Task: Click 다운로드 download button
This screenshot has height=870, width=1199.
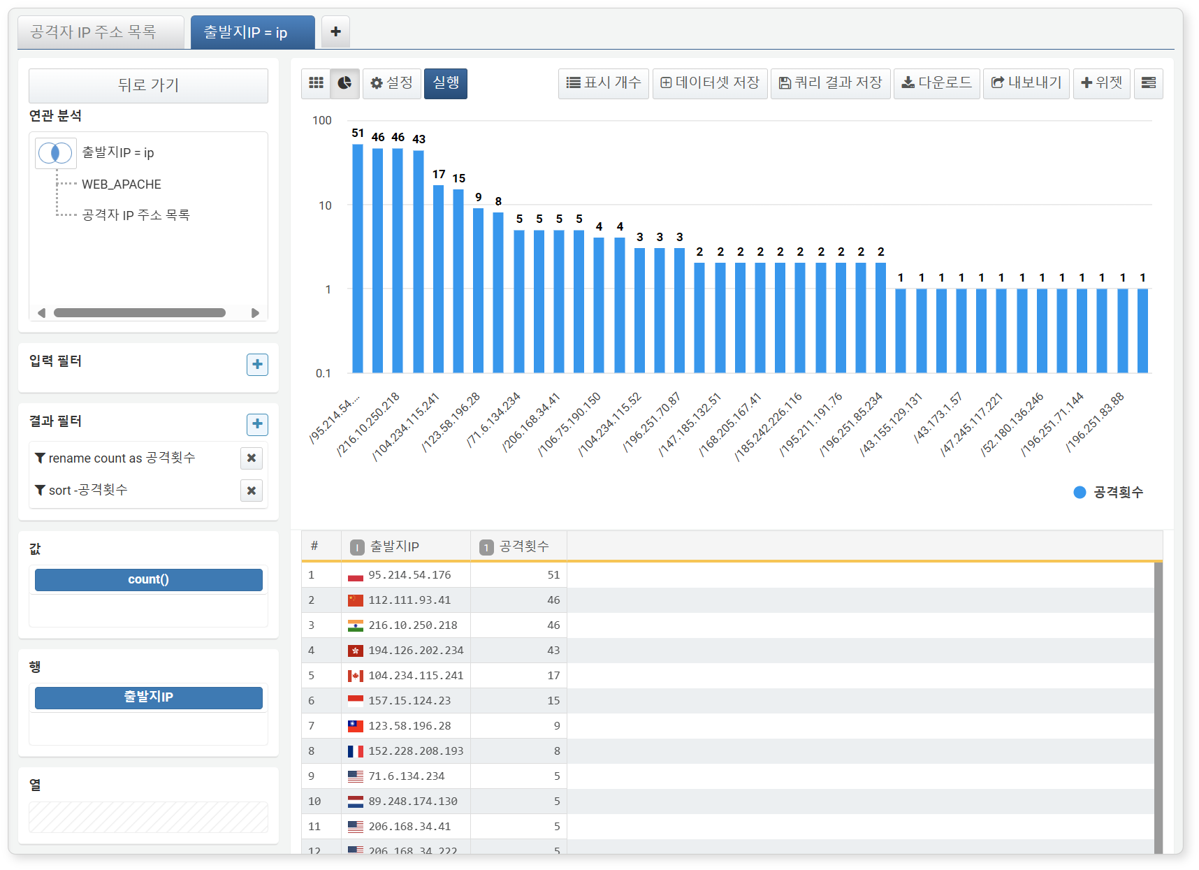Action: point(937,83)
